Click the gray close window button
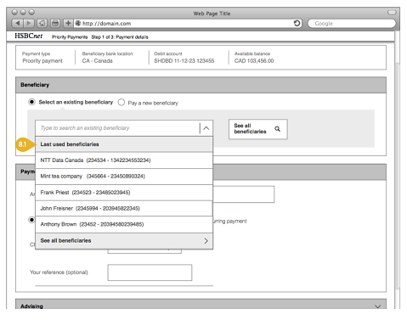Screen dimensions: 407x320 (x=14, y=12)
